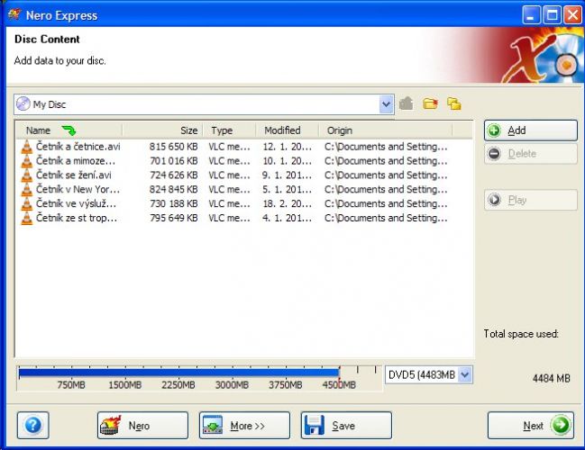Click size value 815 650 KB

tap(173, 147)
